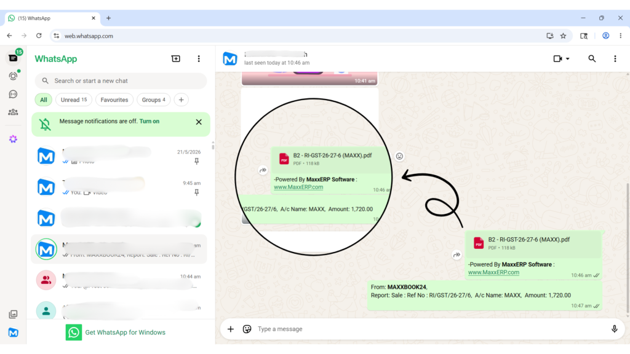Go back in the browser
This screenshot has height=354, width=630.
click(10, 36)
